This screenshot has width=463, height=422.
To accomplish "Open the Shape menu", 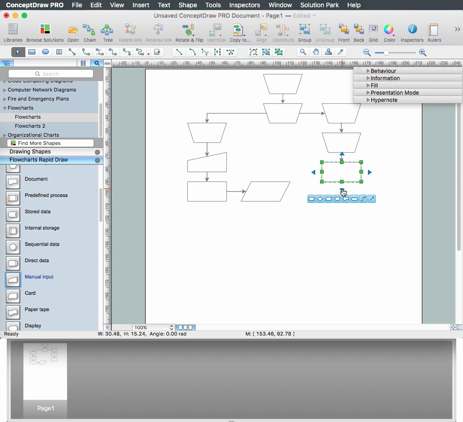I will [x=188, y=5].
